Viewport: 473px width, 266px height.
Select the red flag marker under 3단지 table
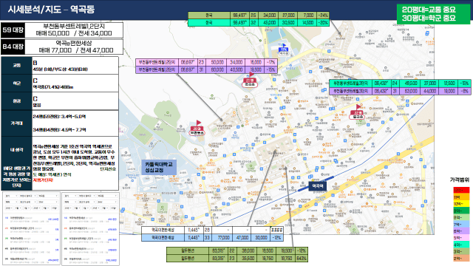tap(357, 112)
